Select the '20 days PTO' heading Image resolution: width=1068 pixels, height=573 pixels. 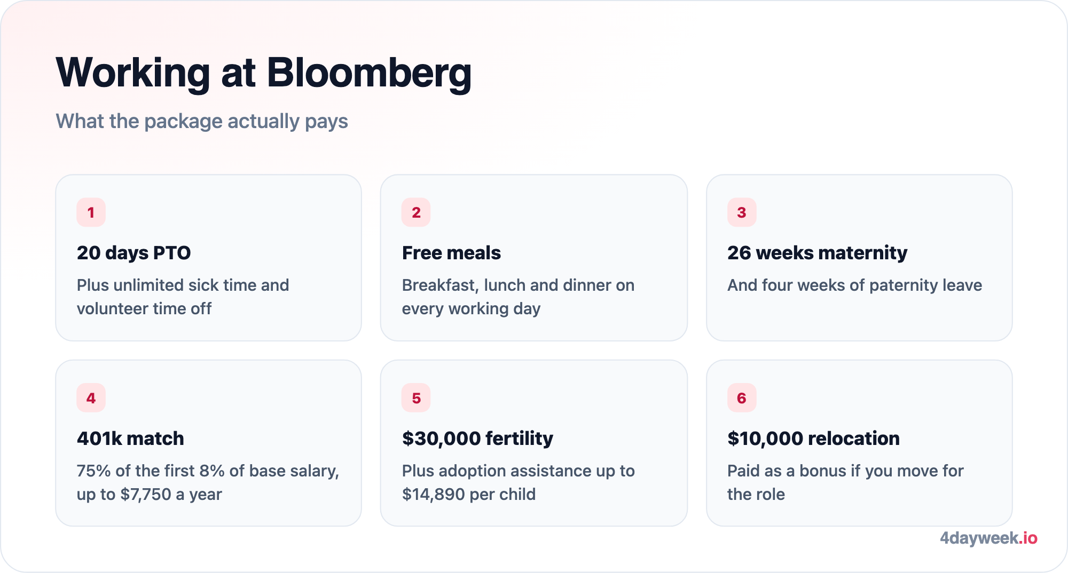133,253
